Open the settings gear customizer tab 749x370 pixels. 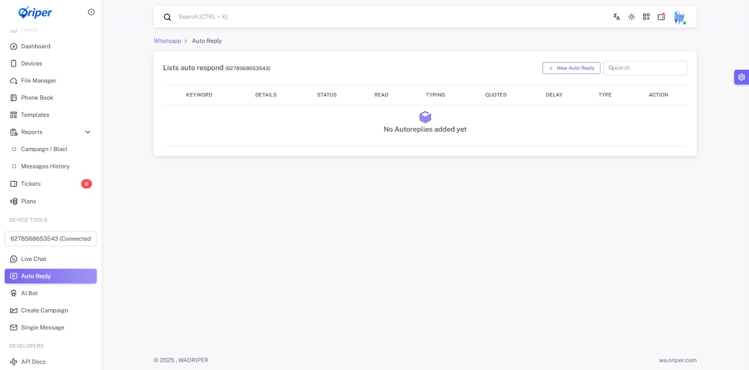(742, 77)
